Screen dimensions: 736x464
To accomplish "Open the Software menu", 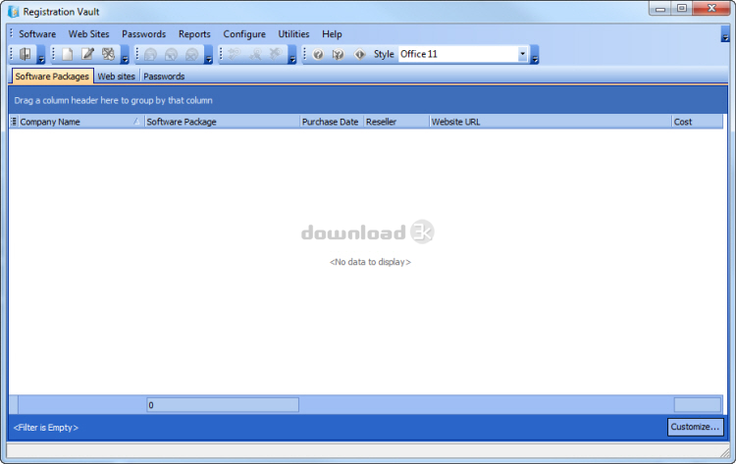I will coord(37,33).
